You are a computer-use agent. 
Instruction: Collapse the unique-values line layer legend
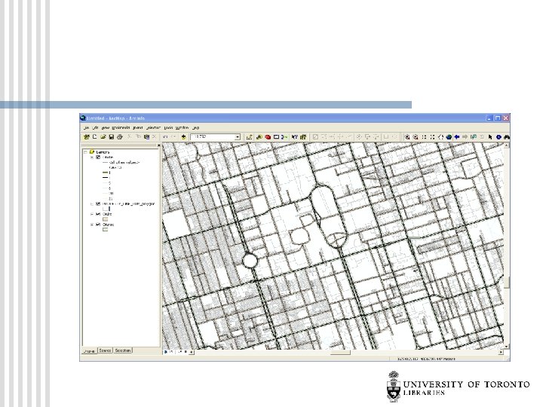pos(92,157)
